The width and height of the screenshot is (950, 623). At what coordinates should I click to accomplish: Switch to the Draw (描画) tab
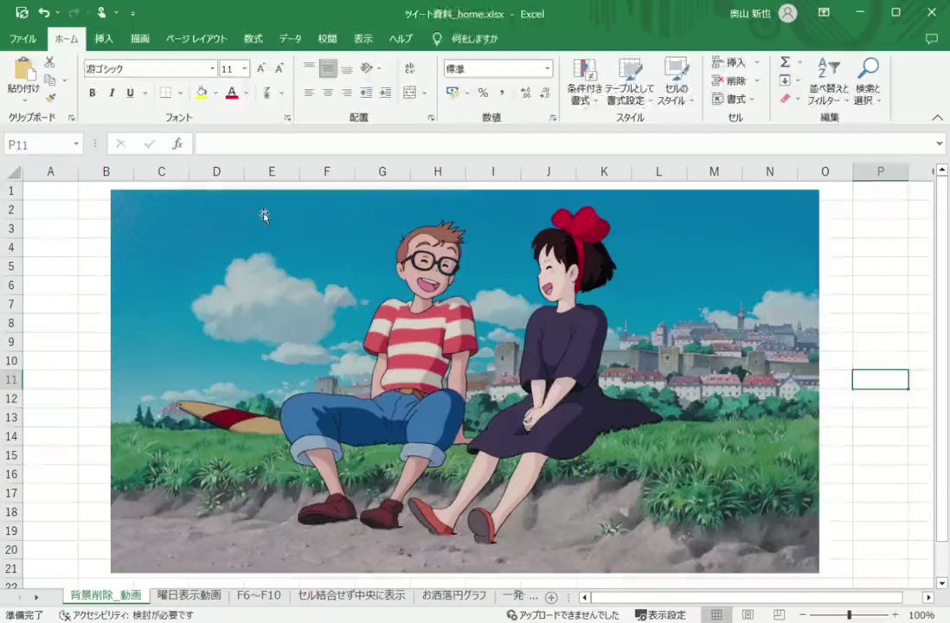pyautogui.click(x=140, y=39)
